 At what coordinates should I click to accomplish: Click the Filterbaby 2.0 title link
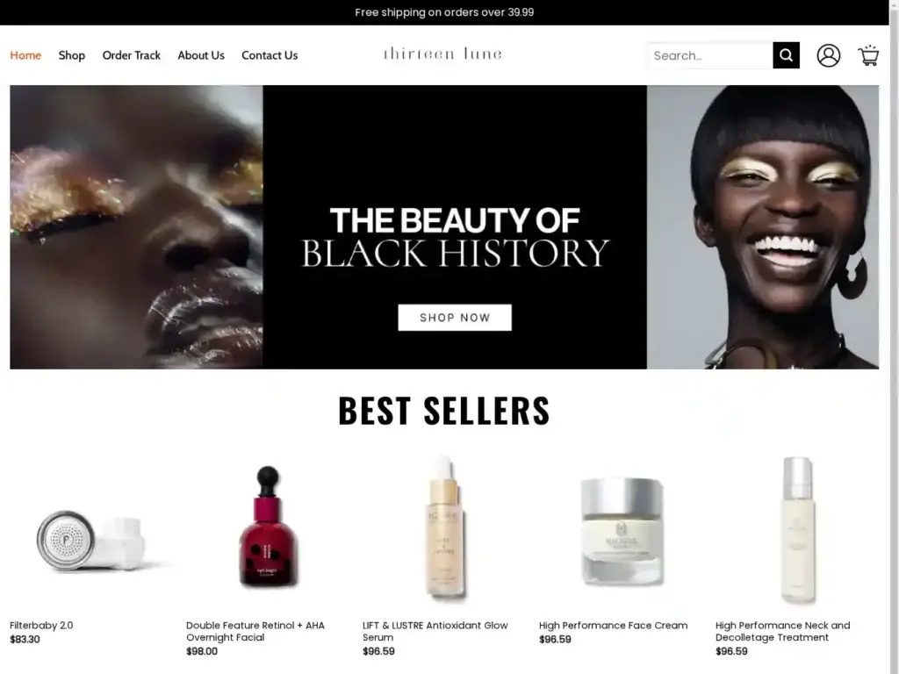41,625
